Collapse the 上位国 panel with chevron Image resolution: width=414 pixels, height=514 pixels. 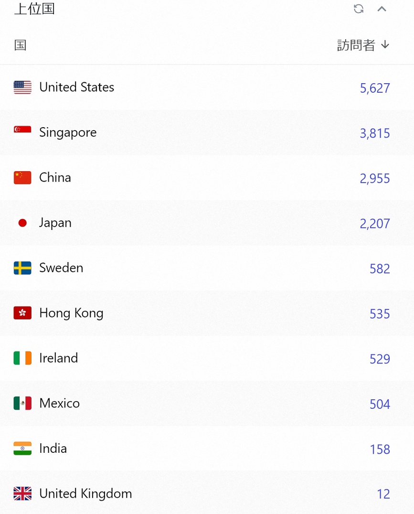tap(382, 9)
